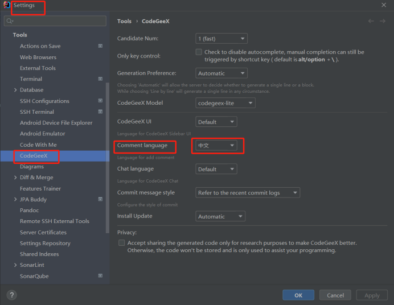Click the project-level icon beside SonarQube
Image resolution: width=394 pixels, height=305 pixels.
[100, 276]
